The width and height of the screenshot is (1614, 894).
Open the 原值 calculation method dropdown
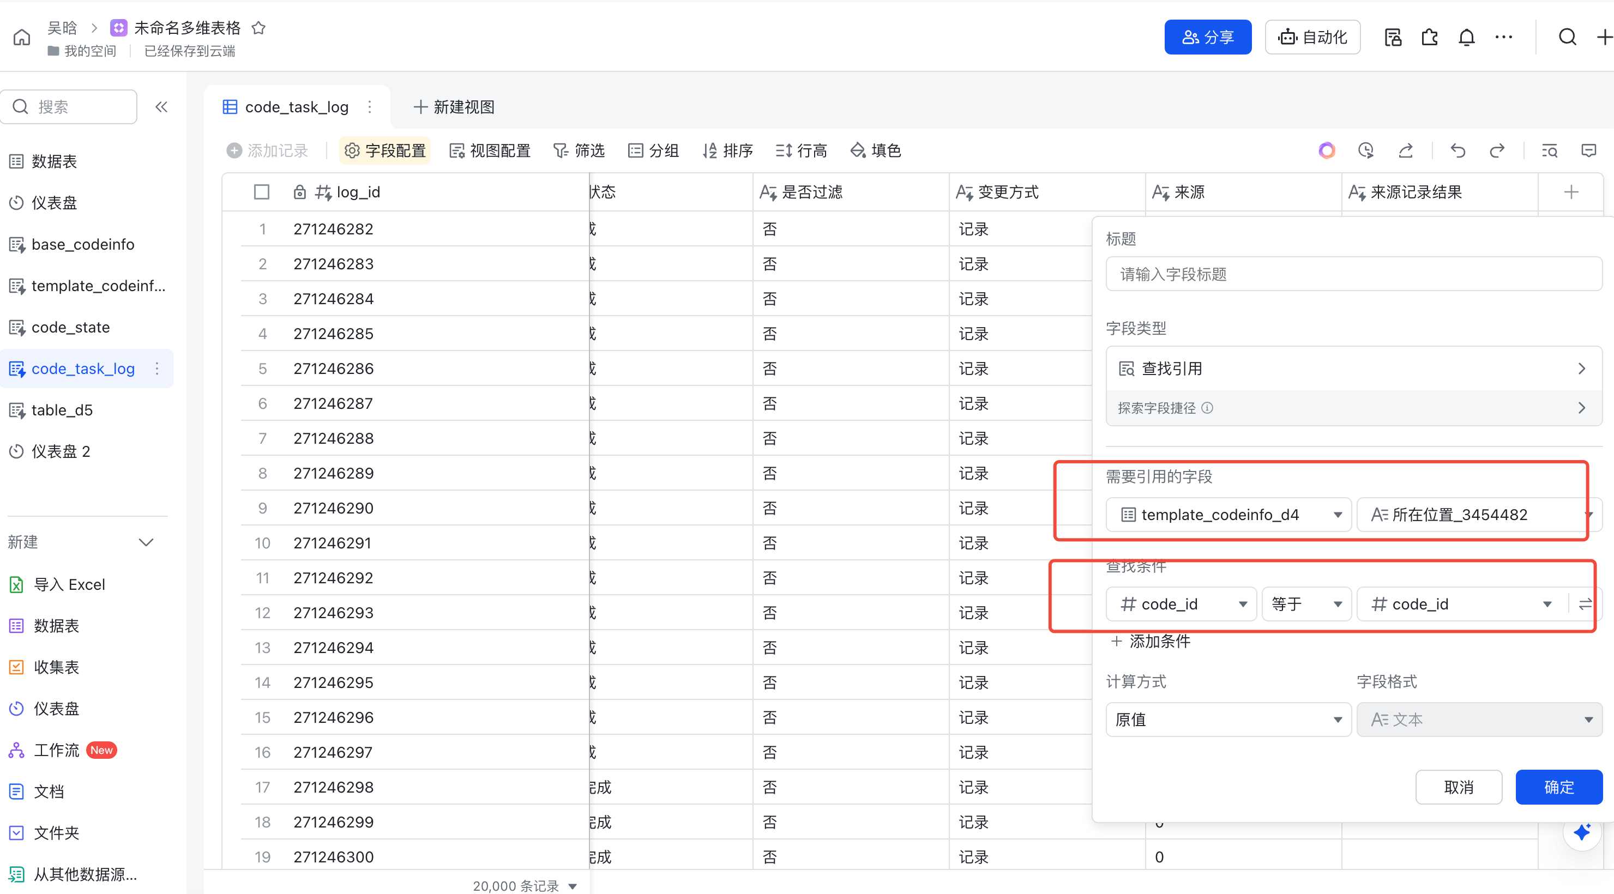click(x=1228, y=719)
